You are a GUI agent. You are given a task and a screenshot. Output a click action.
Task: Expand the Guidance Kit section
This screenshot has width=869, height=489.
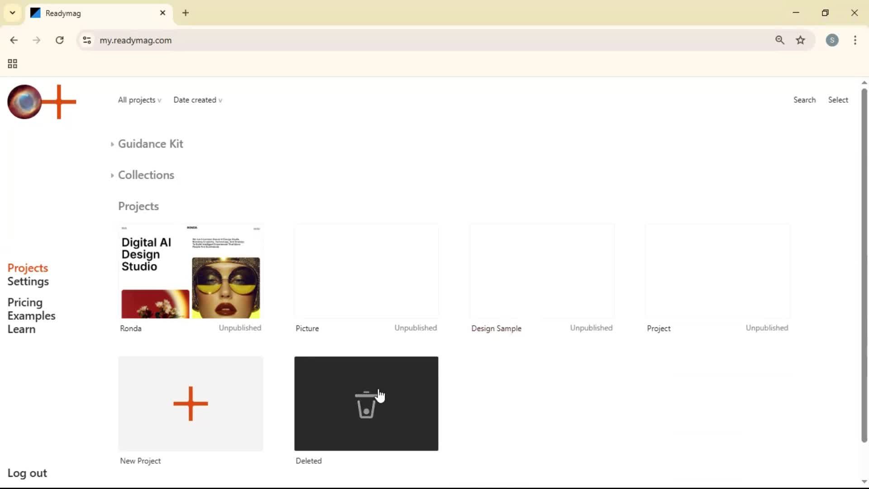click(x=151, y=144)
